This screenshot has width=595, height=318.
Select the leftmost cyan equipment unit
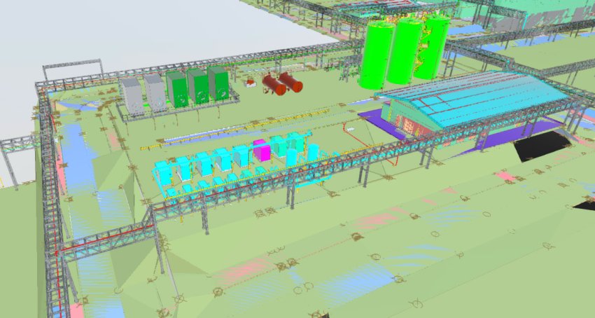(164, 172)
